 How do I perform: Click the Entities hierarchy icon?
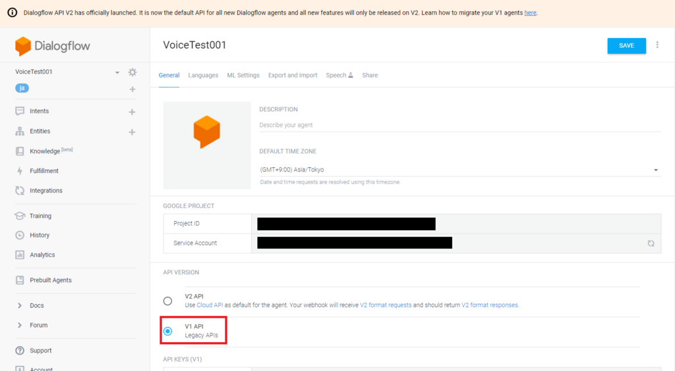coord(20,132)
